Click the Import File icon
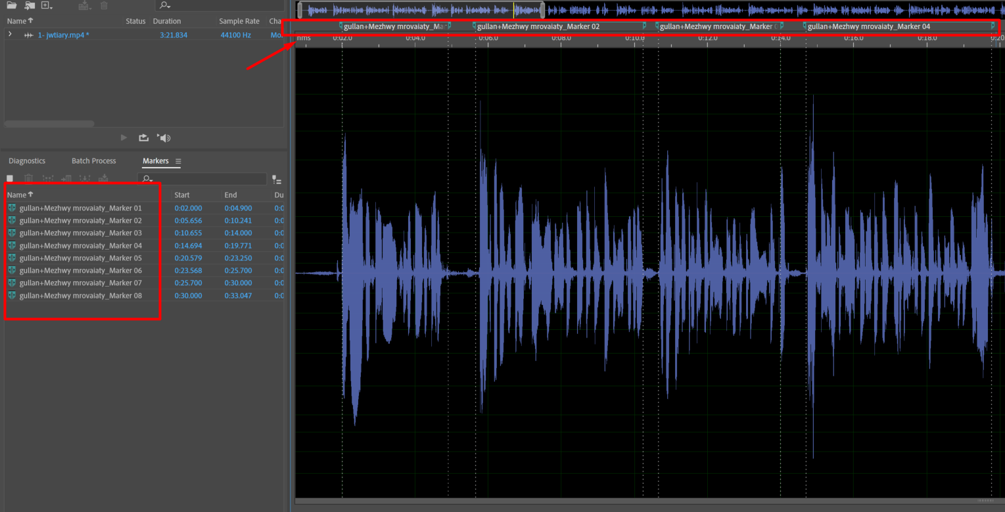Image resolution: width=1005 pixels, height=512 pixels. pos(30,5)
